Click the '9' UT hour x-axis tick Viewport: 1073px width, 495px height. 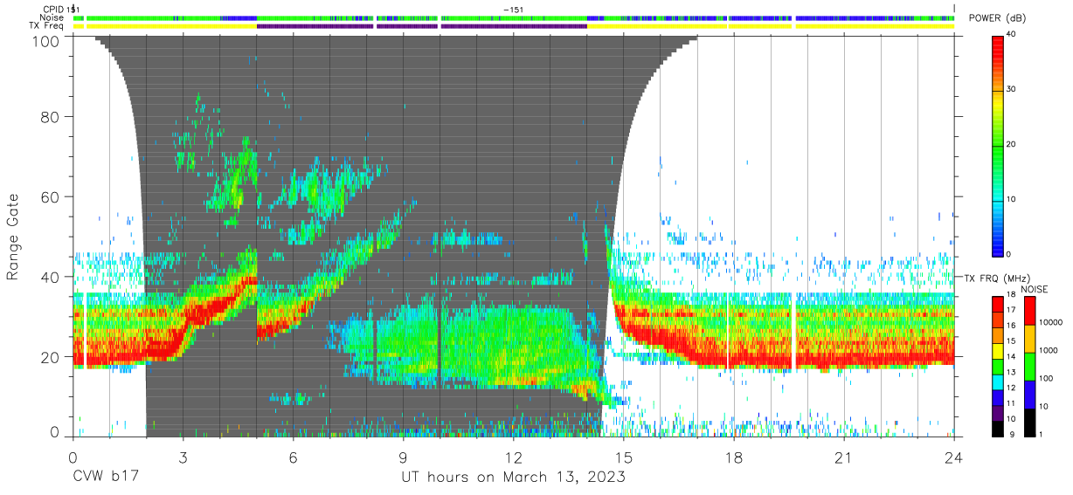coord(404,457)
